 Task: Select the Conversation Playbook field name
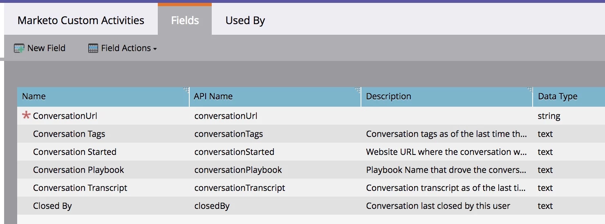tap(78, 170)
